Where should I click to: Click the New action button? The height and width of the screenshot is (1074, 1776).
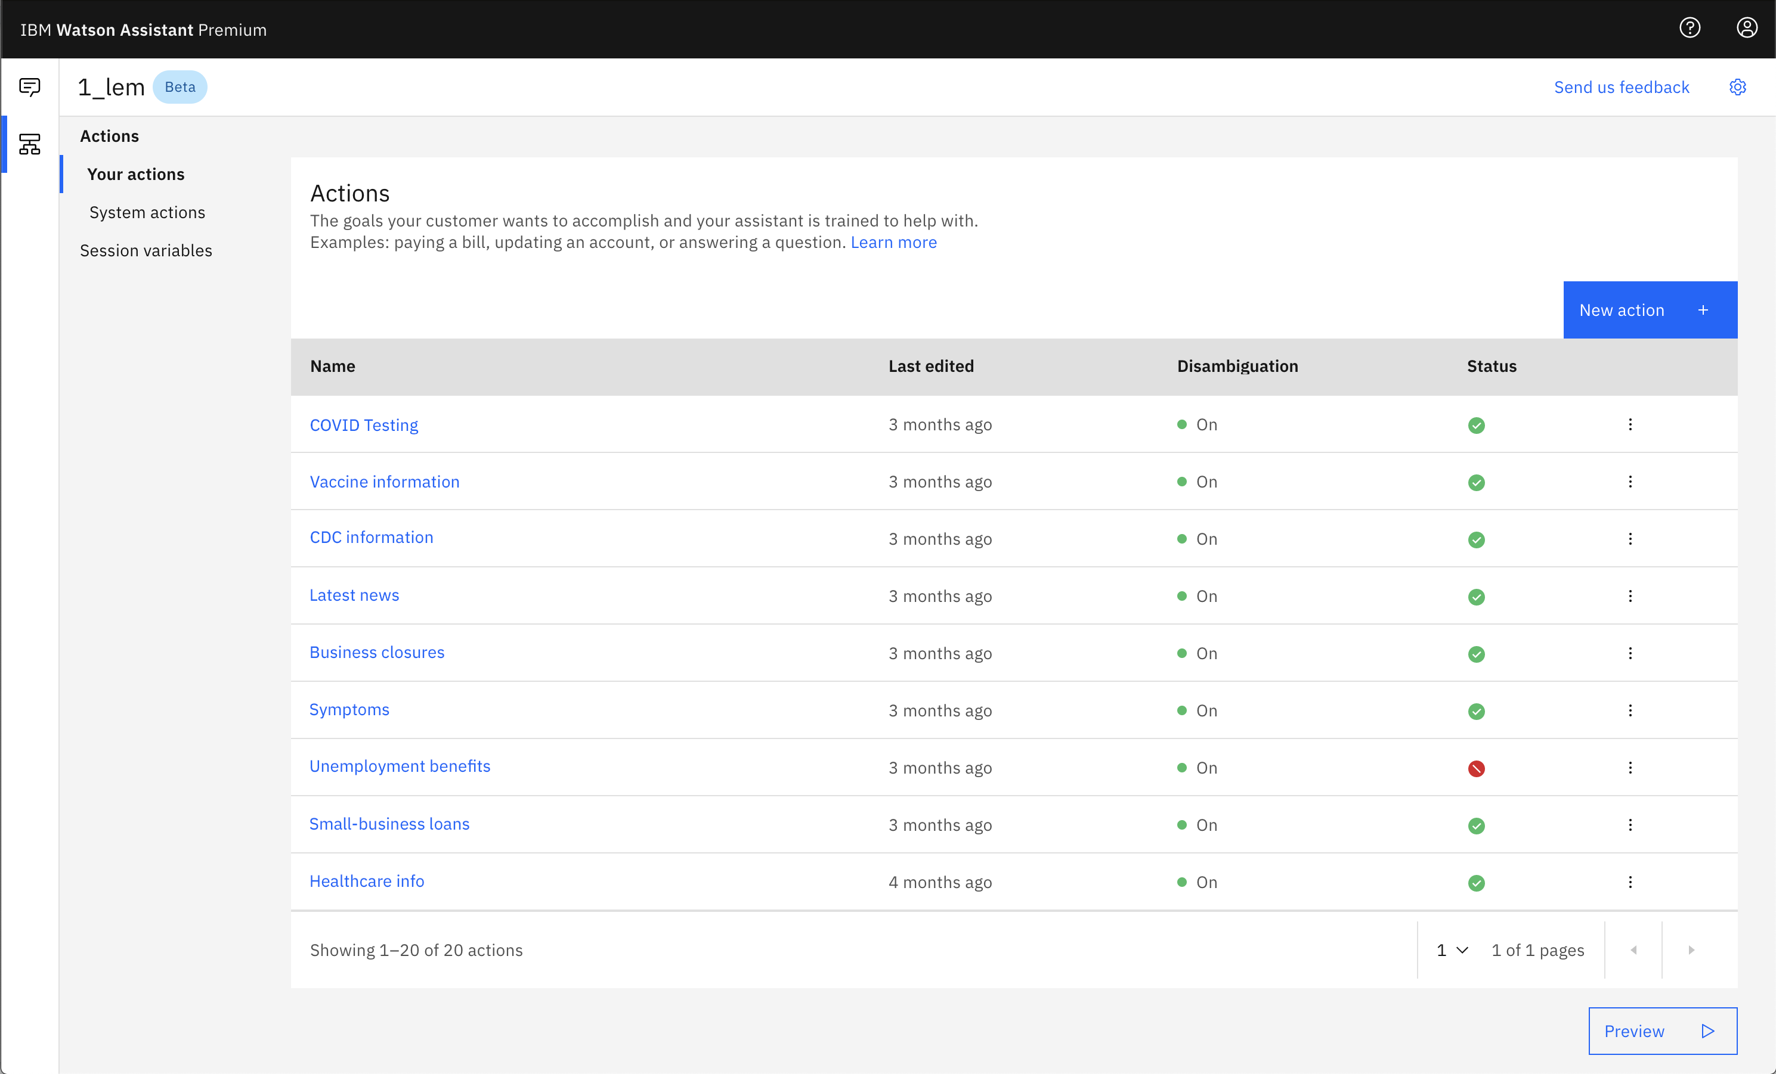tap(1649, 311)
